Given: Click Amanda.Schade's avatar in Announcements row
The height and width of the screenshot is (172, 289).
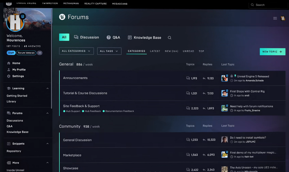Looking at the screenshot, I should [225, 78].
